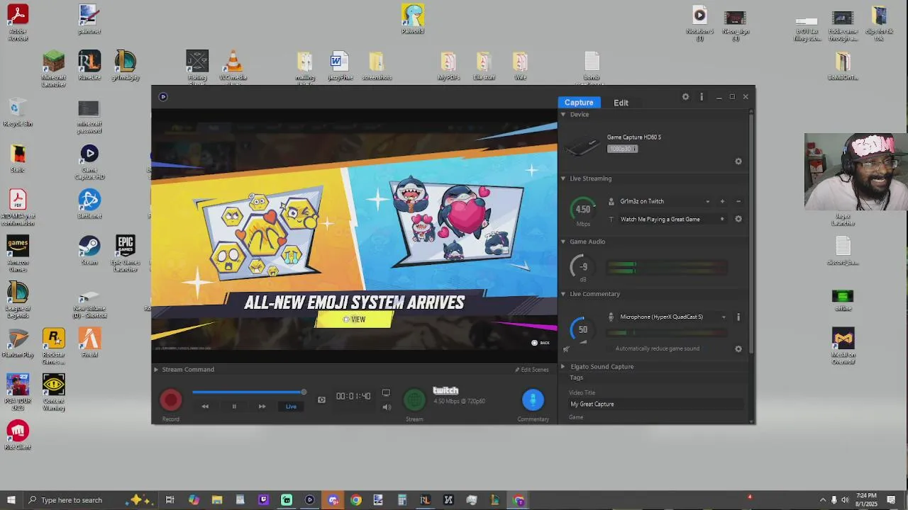Click the fast-forward playback button
Image resolution: width=908 pixels, height=510 pixels.
(x=262, y=407)
